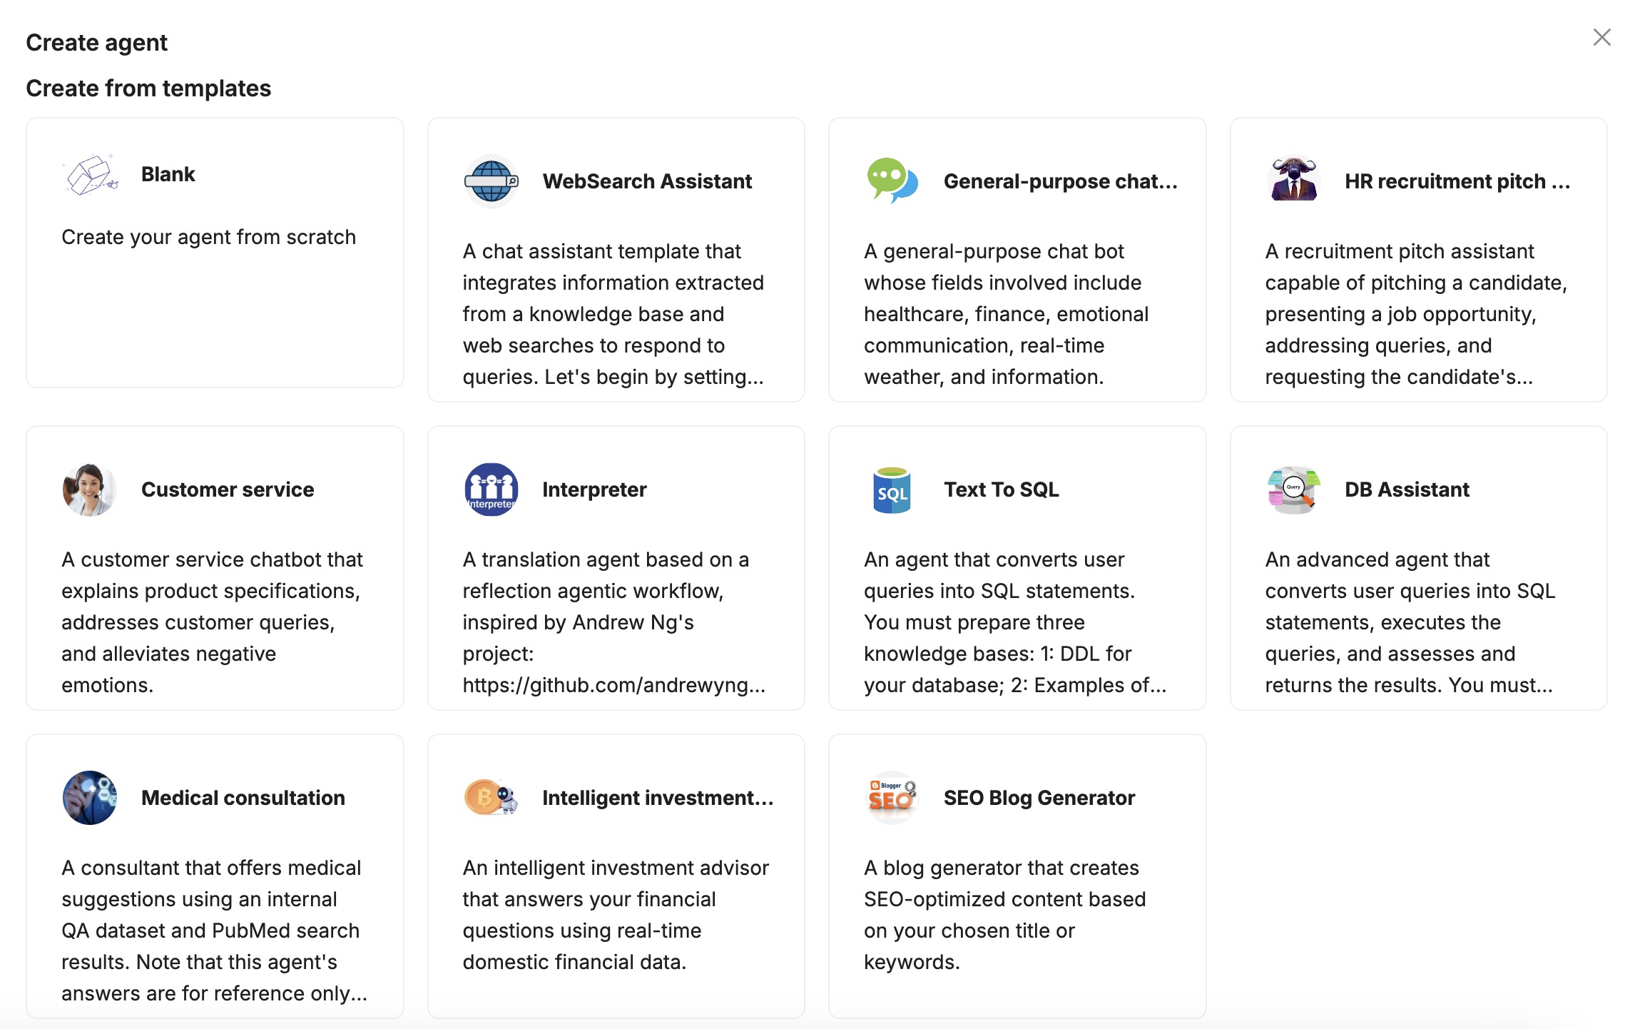Viewport: 1635px width, 1029px height.
Task: Select the SEO Blog Generator description text
Action: click(x=1004, y=915)
